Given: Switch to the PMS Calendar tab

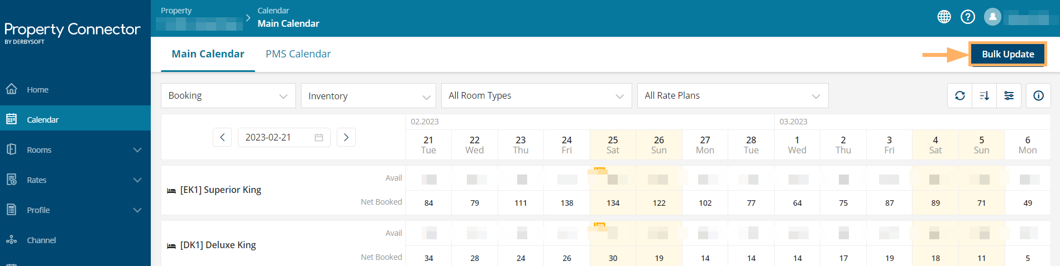Looking at the screenshot, I should (298, 54).
